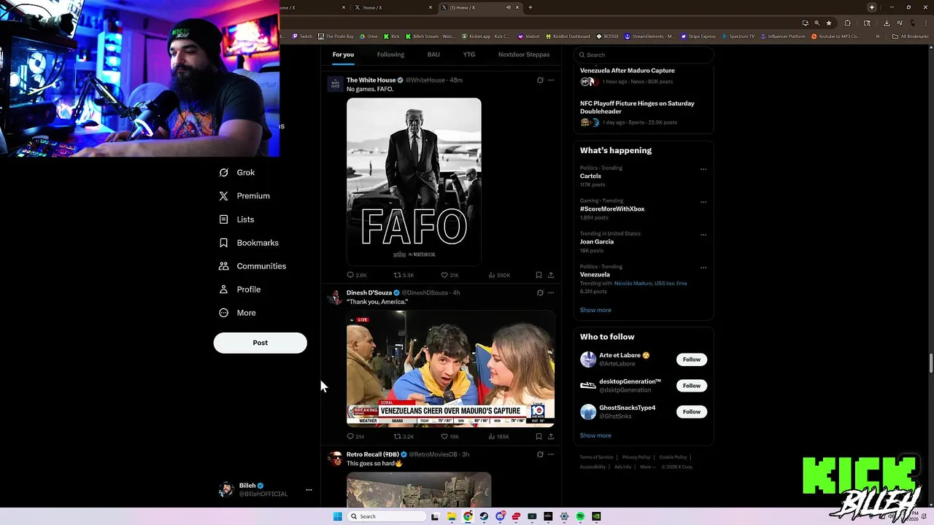This screenshot has width=934, height=525.
Task: Click Show more under What's happening
Action: pos(595,310)
